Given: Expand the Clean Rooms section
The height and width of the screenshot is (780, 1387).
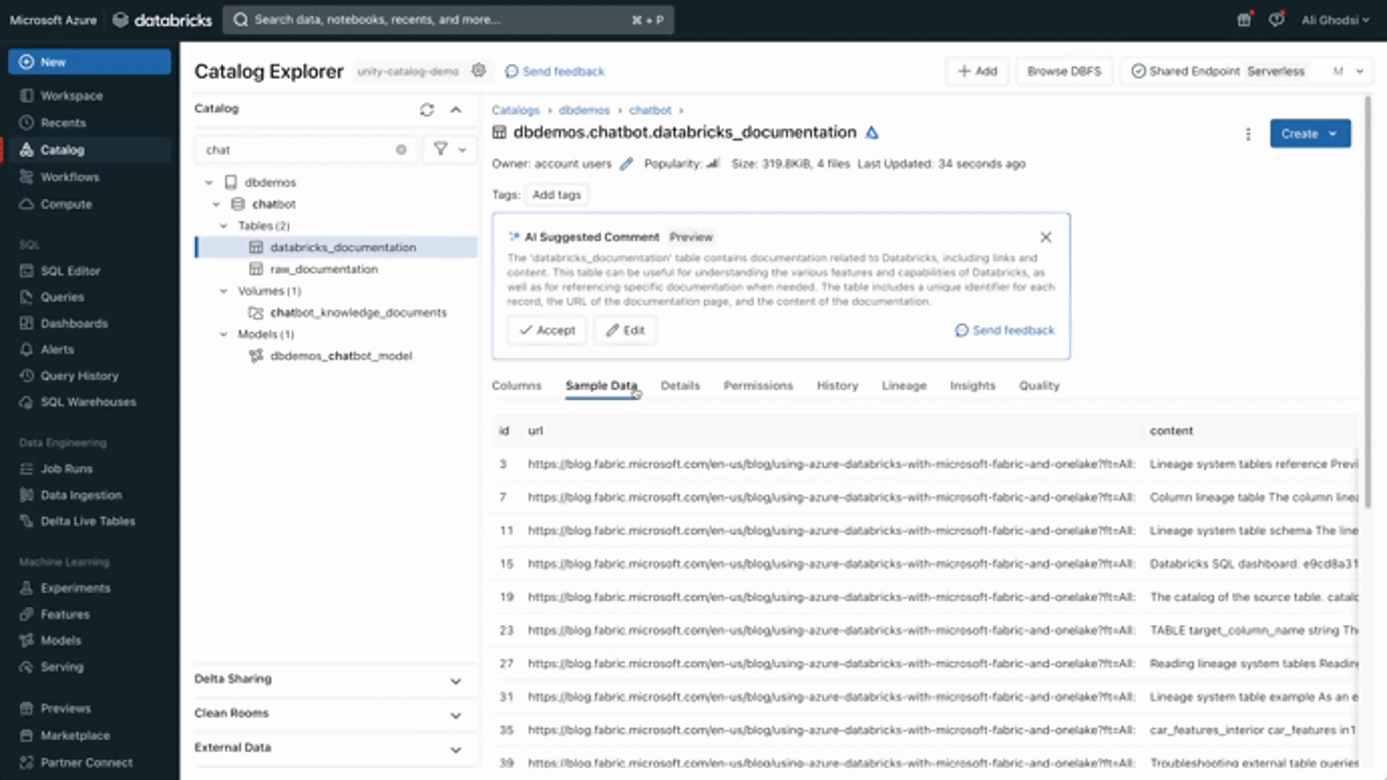Looking at the screenshot, I should coord(456,715).
